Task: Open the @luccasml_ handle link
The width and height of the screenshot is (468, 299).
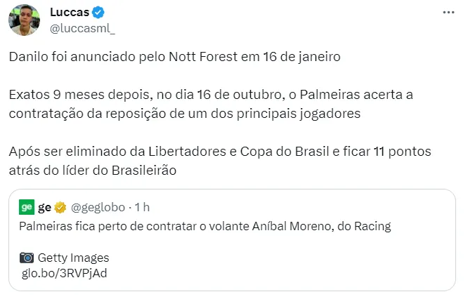Action: (82, 28)
